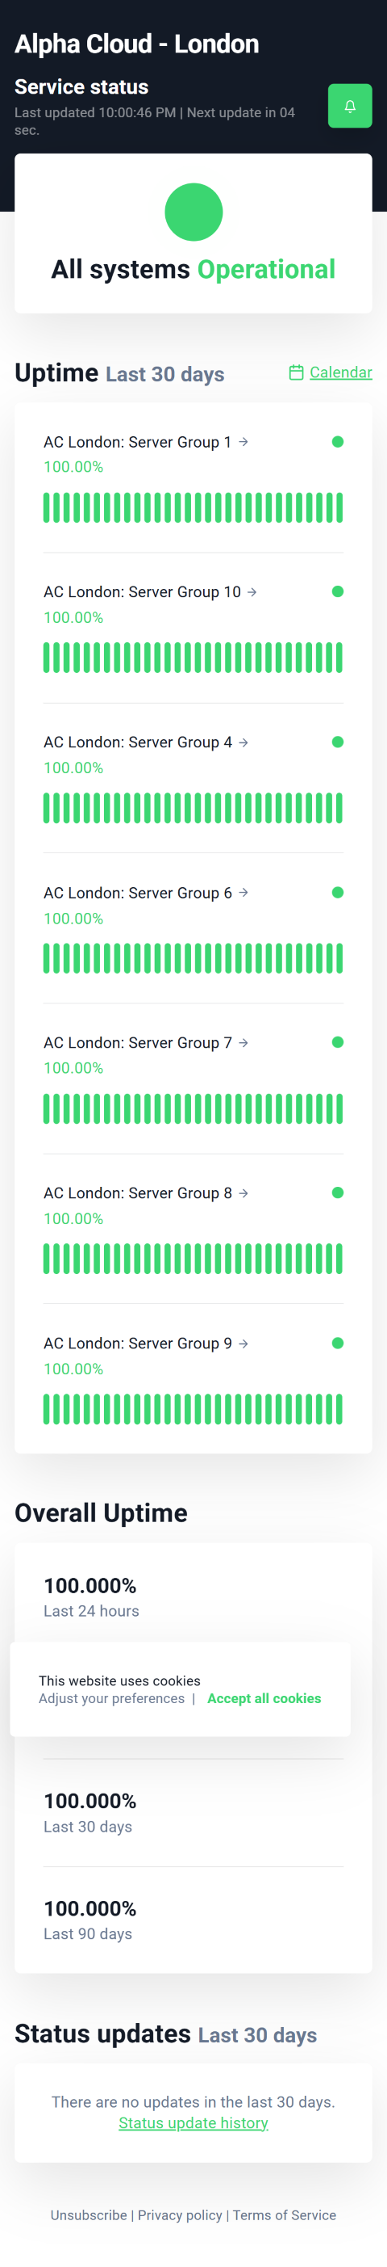Open AC London: Server Group 9 details
Screen dimensions: 387x2267
coord(138,1343)
